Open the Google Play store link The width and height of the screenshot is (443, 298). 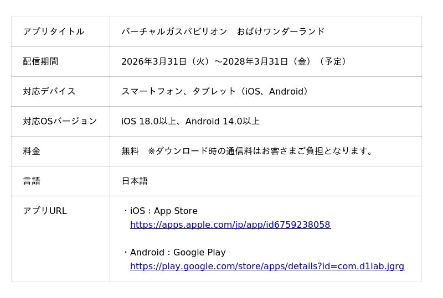click(267, 266)
